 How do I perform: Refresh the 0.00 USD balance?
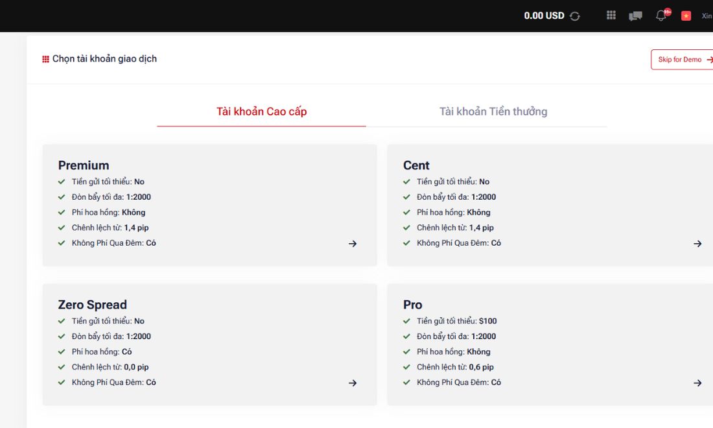575,16
